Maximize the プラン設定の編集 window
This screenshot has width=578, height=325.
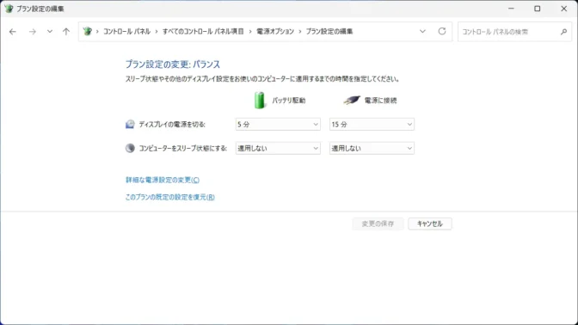[538, 9]
